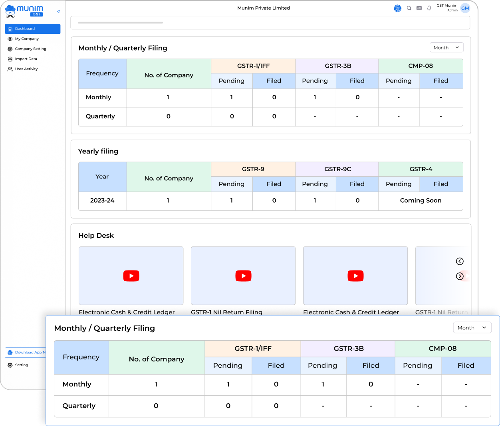The width and height of the screenshot is (500, 426).
Task: Click the Monthly row label in the enlarged bottom panel
Action: pyautogui.click(x=77, y=384)
